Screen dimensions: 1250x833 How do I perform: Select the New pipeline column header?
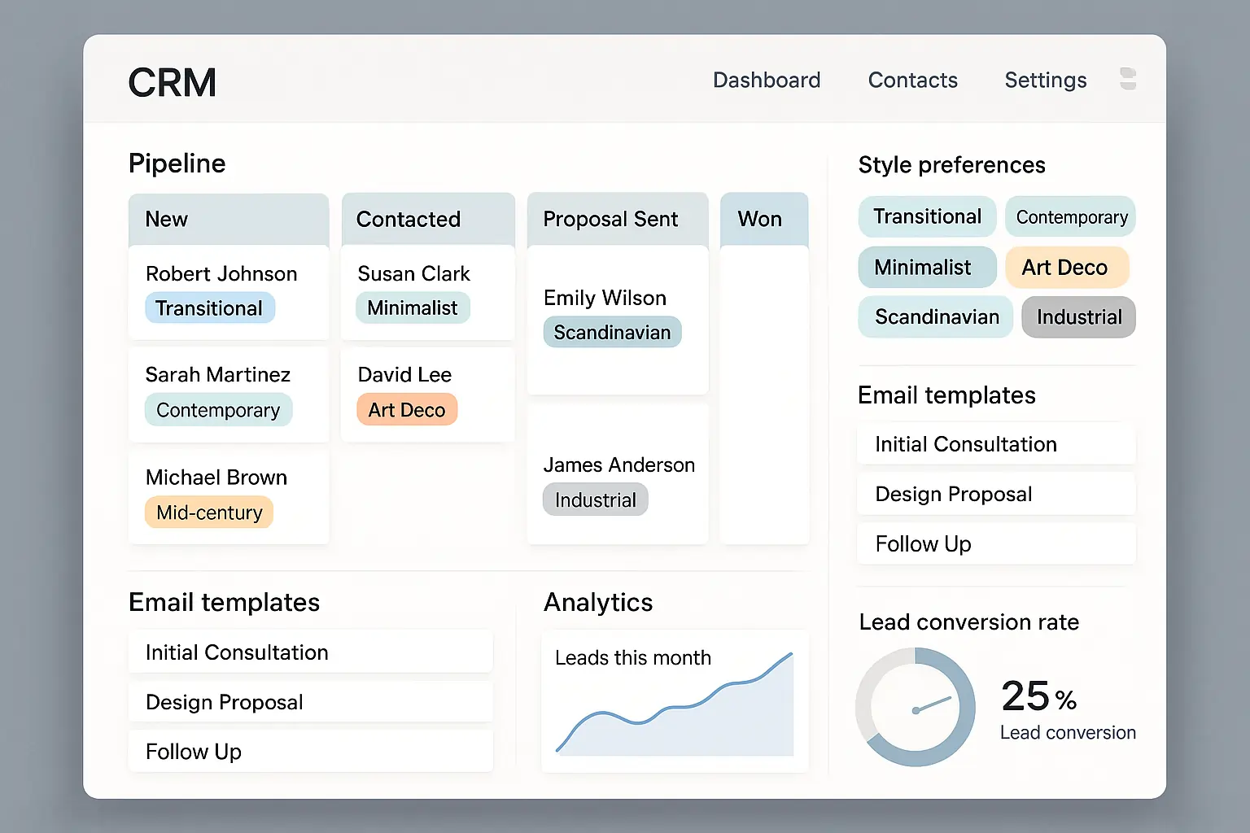229,219
